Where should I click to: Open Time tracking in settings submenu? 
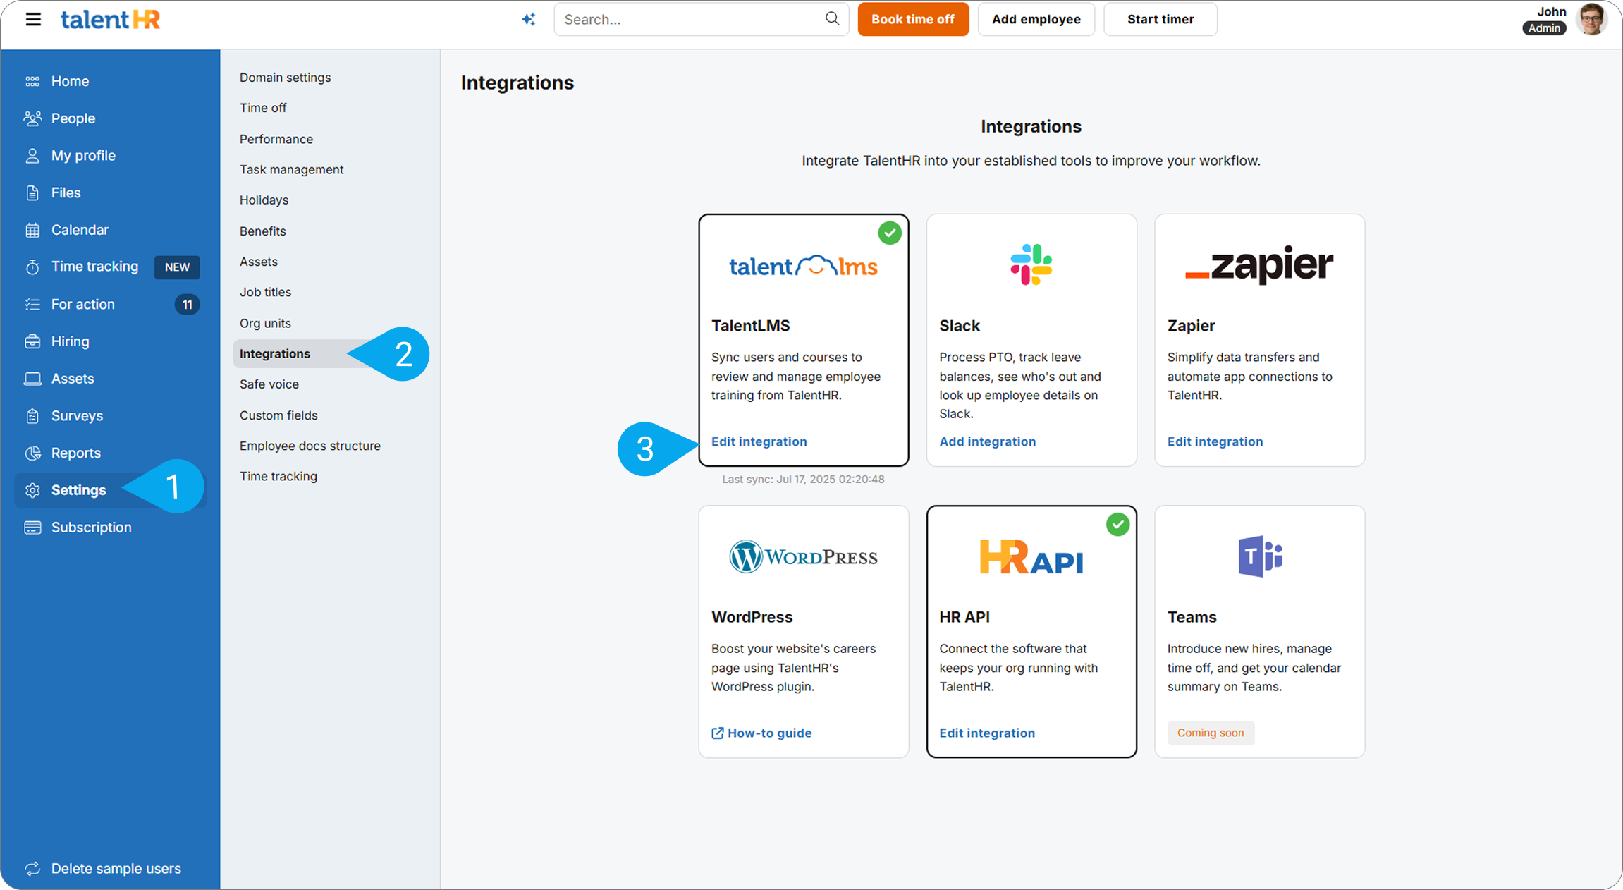coord(278,476)
